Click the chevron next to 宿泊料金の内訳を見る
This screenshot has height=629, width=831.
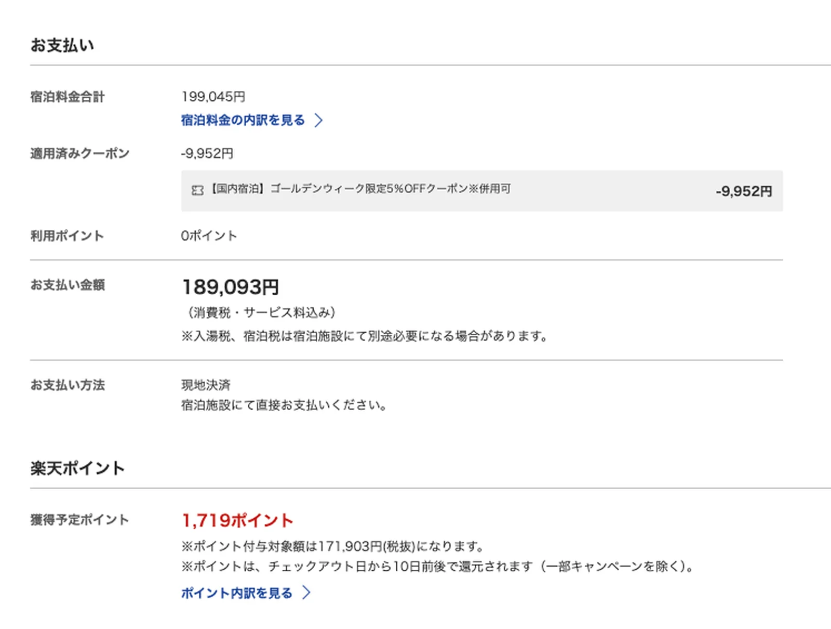click(x=318, y=120)
